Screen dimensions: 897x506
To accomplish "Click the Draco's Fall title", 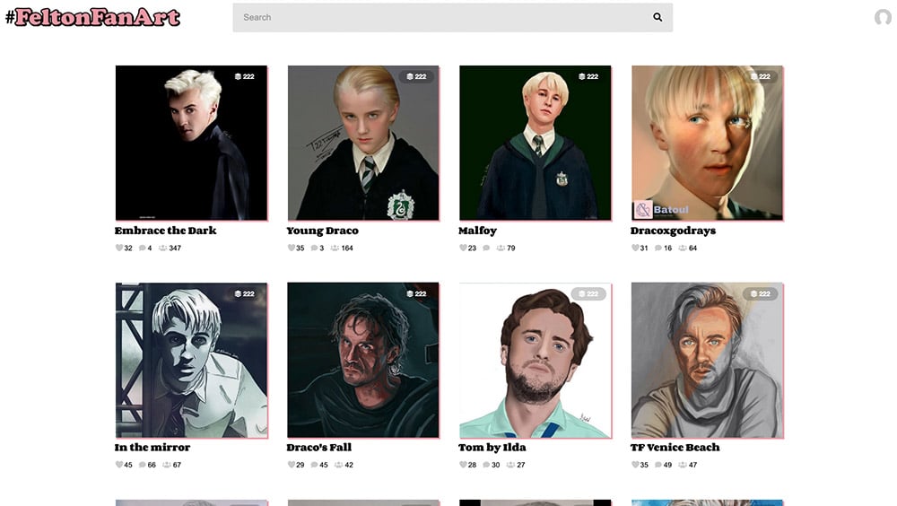I will point(319,448).
